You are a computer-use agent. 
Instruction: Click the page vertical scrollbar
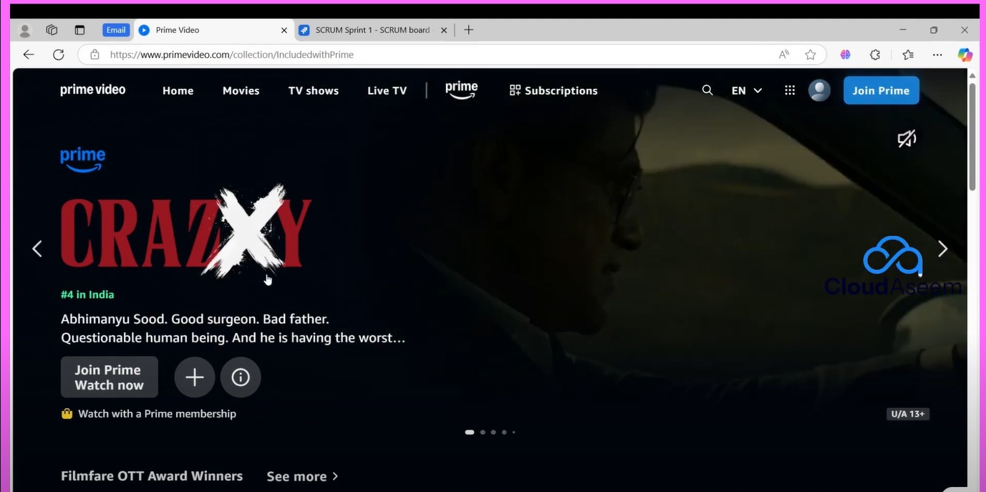point(972,136)
